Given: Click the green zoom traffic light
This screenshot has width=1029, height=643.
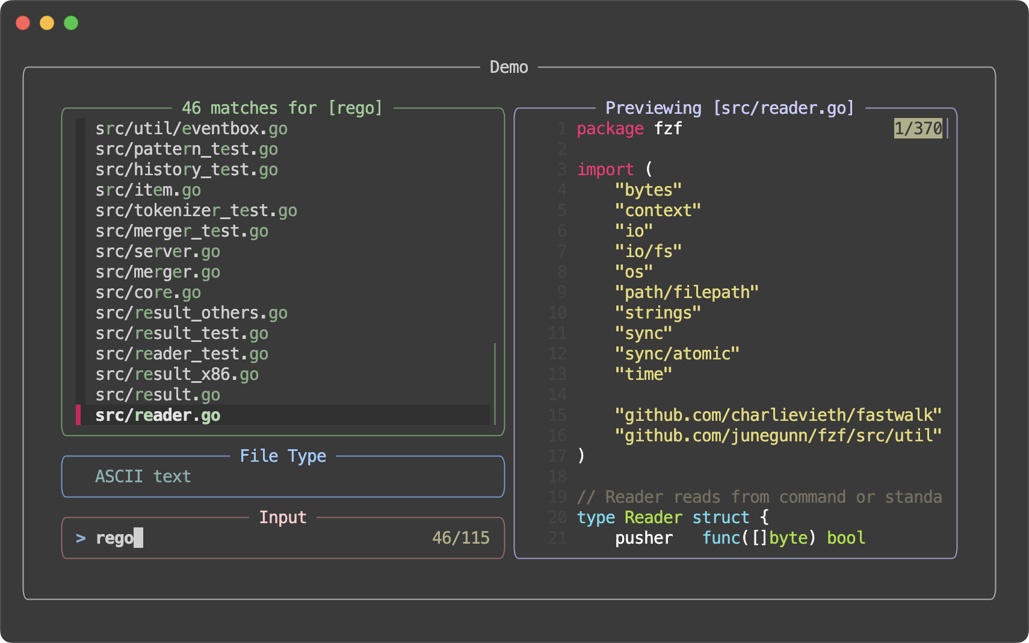Looking at the screenshot, I should [x=70, y=23].
